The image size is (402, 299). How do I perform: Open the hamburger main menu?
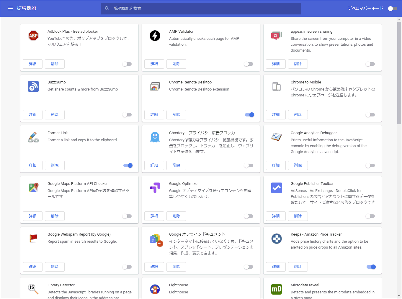(x=10, y=9)
